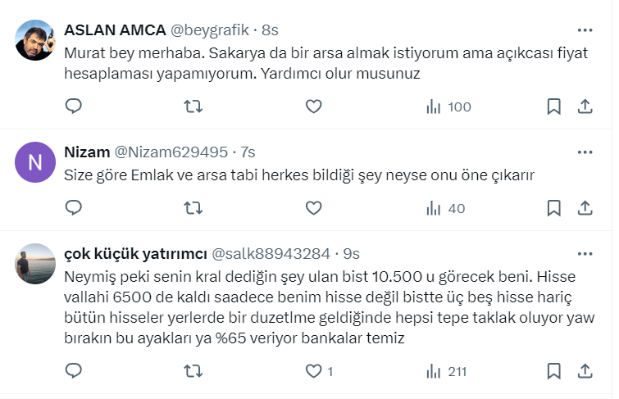Image resolution: width=619 pixels, height=399 pixels.
Task: Open more options for ASLAN AMCA's tweet
Action: pyautogui.click(x=585, y=30)
